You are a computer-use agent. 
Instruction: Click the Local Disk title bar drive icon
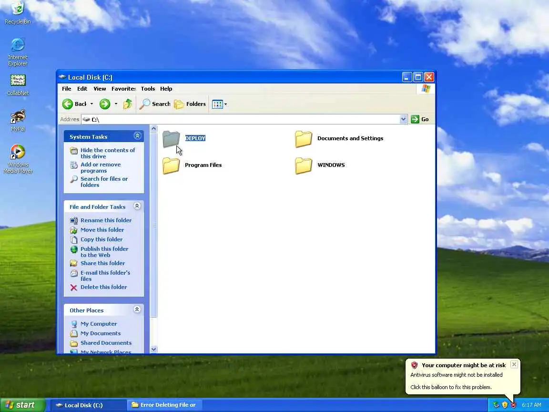click(x=62, y=77)
